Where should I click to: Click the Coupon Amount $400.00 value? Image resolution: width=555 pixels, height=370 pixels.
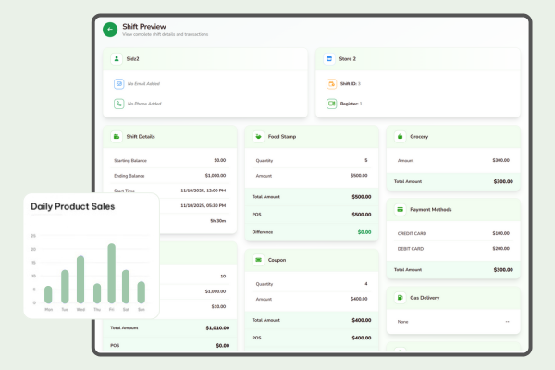(359, 299)
